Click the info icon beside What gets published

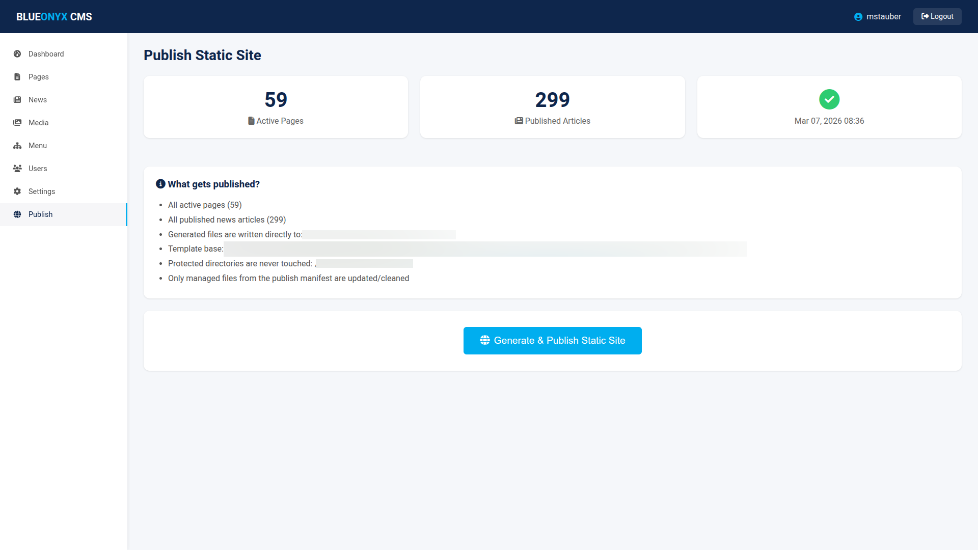(160, 184)
